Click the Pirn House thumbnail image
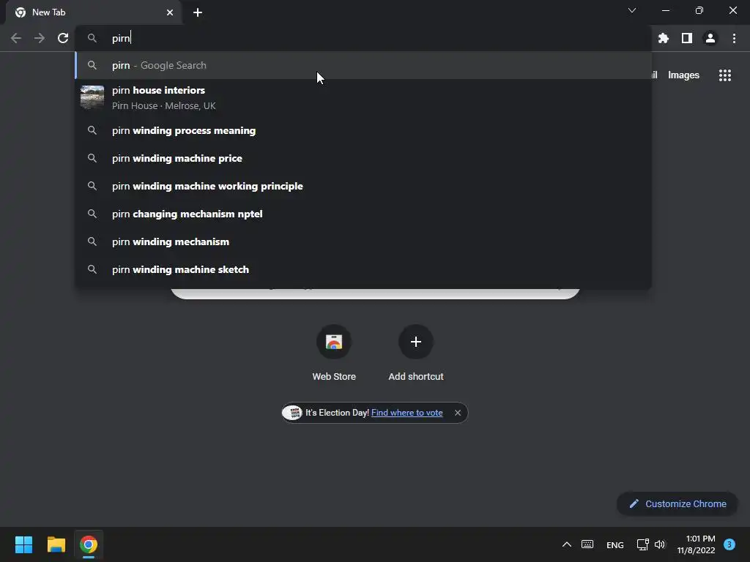Image resolution: width=750 pixels, height=562 pixels. (92, 97)
